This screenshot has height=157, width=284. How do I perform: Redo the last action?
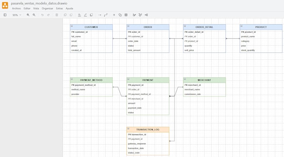(48, 15)
